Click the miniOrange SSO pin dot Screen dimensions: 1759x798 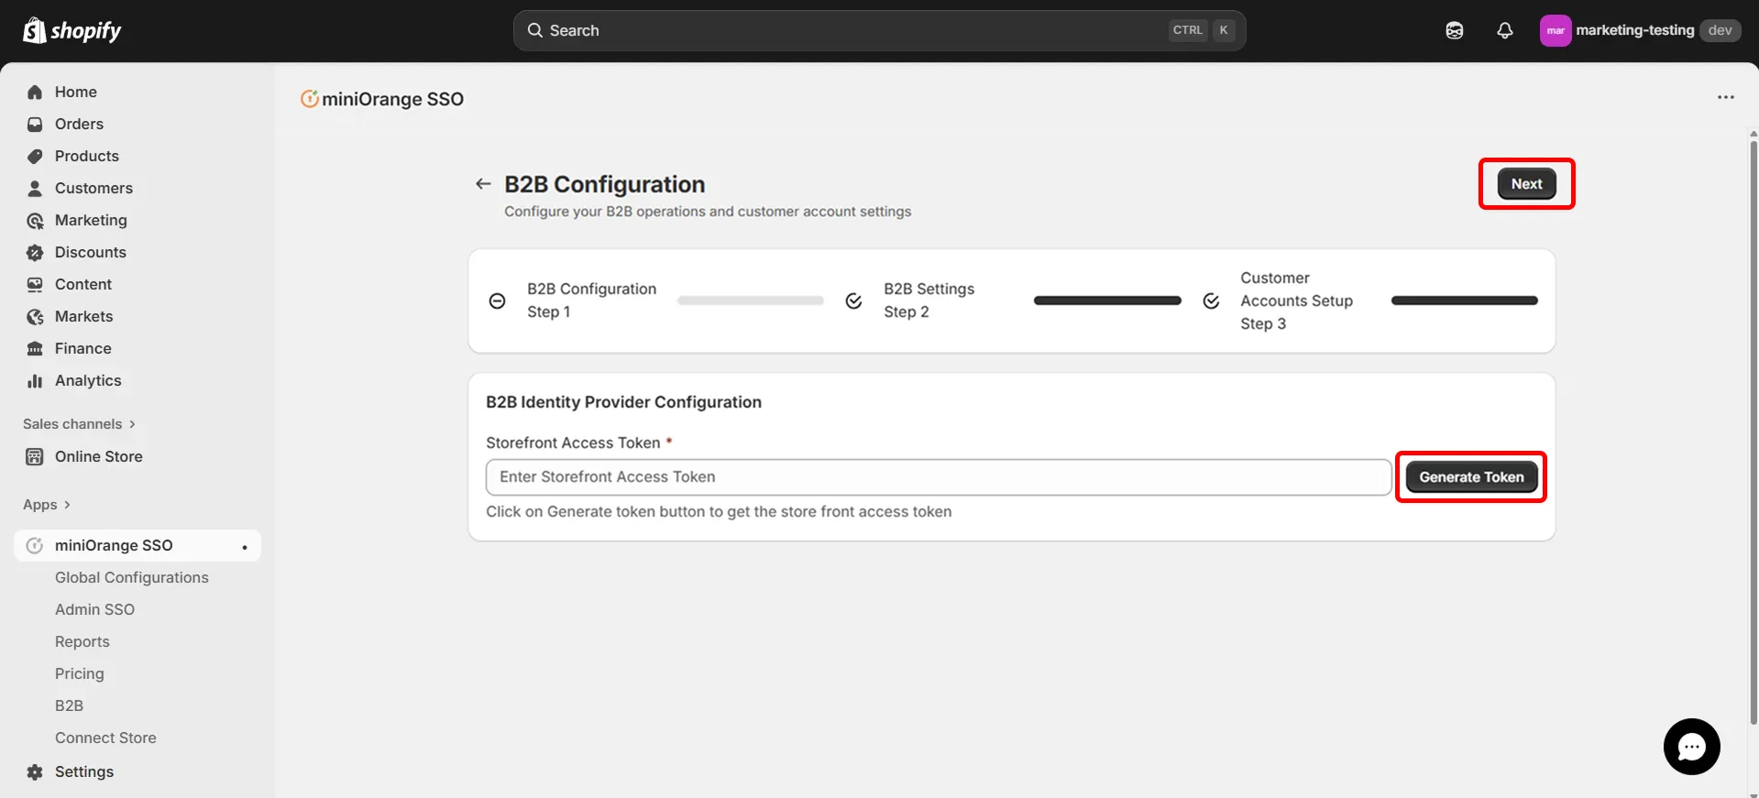tap(245, 547)
